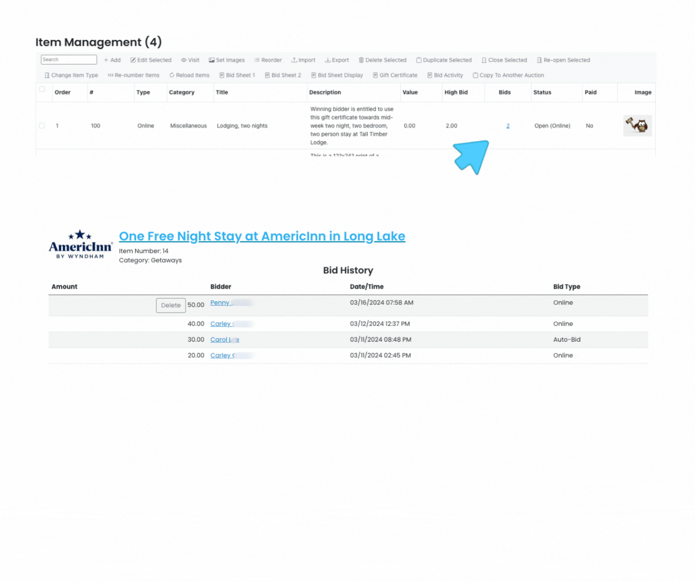This screenshot has width=695, height=582.
Task: Open Bid Sheet 2
Action: [283, 75]
